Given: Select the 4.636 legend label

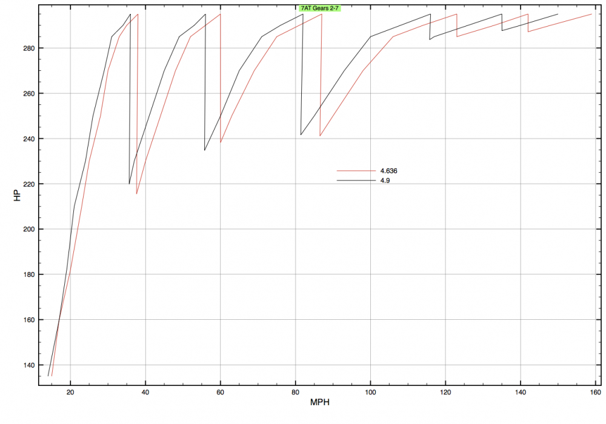Looking at the screenshot, I should click(x=388, y=171).
